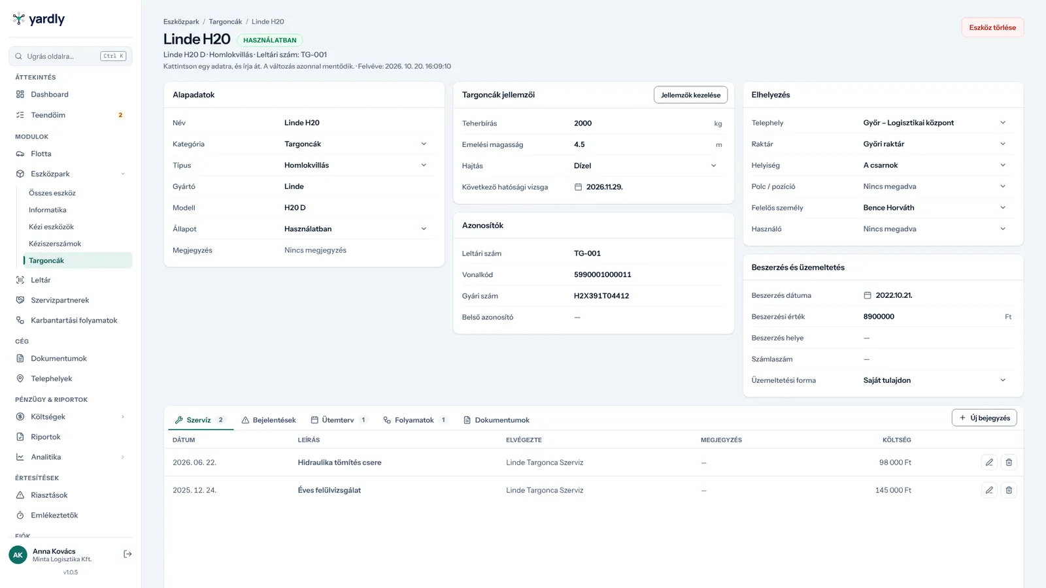Click the Eszköz törlése button
1046x588 pixels.
(992, 27)
